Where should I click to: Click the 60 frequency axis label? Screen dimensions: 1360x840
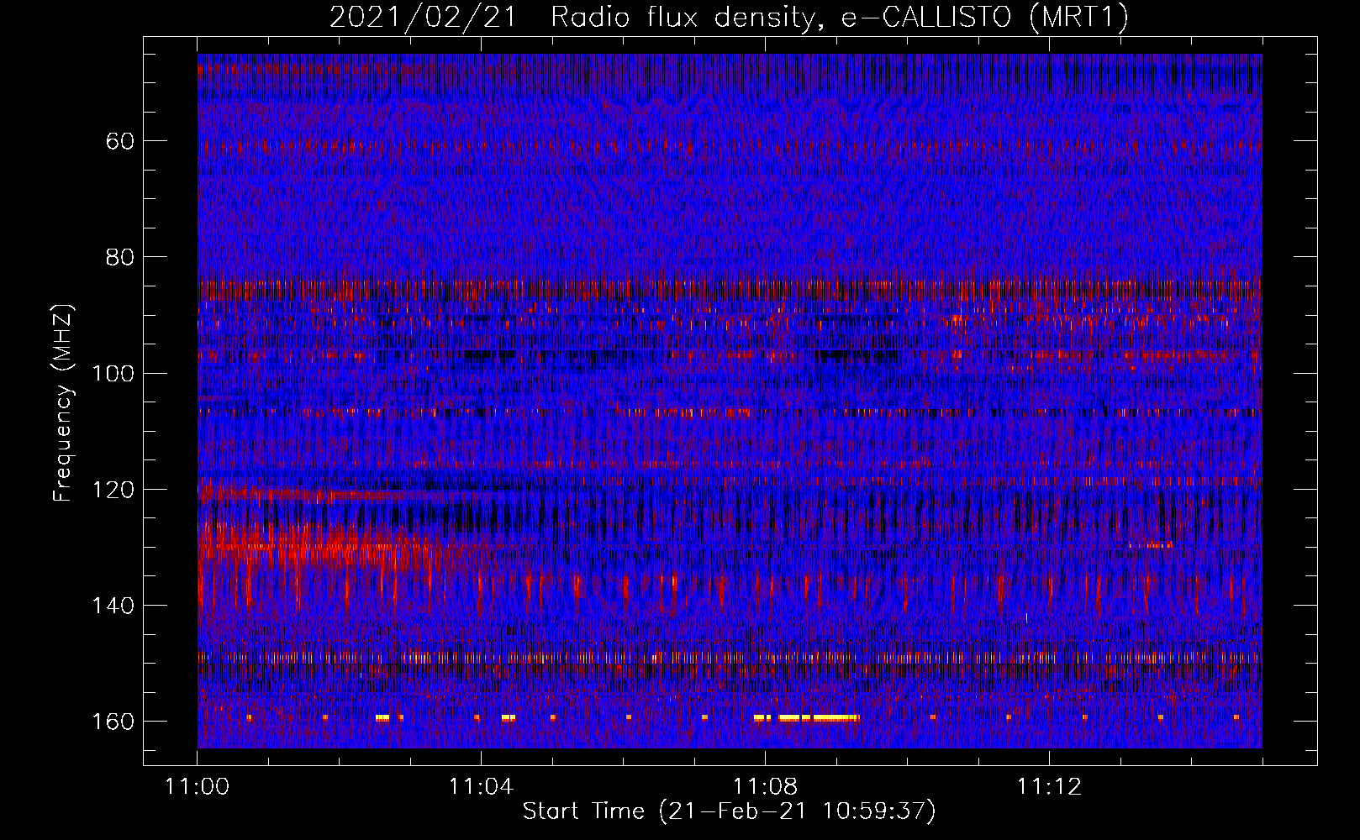point(120,141)
